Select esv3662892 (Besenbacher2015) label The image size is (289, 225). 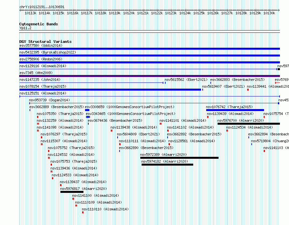[x=194, y=134]
